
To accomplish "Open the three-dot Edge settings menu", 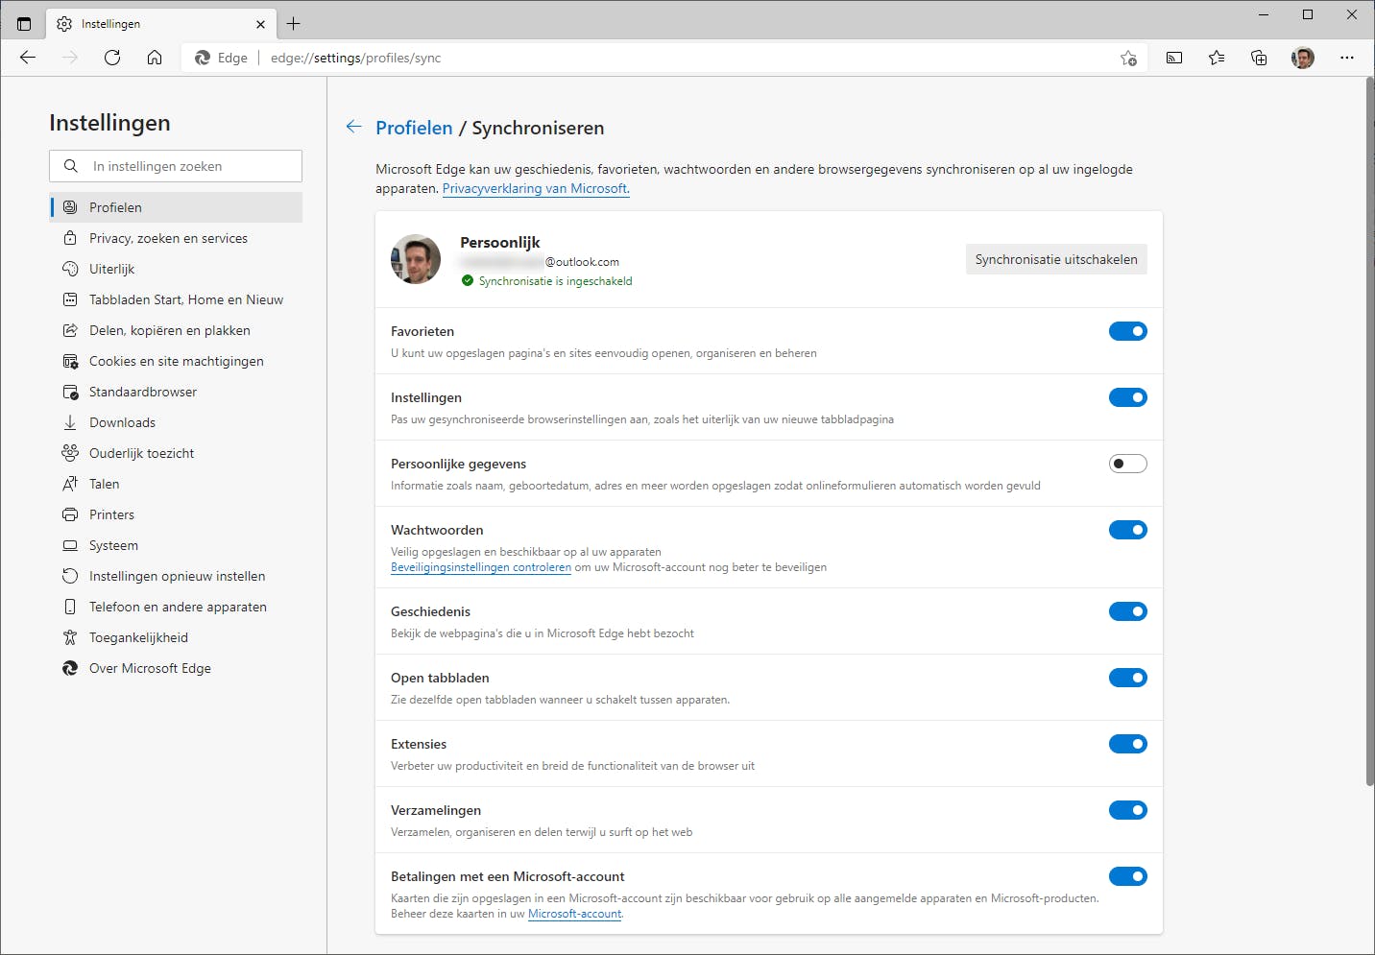I will tap(1346, 58).
